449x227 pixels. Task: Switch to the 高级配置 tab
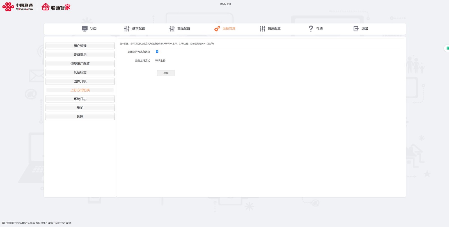click(x=184, y=29)
